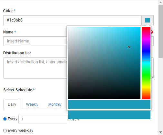Click the #1c9bb6 color hex input field
The image size is (163, 135).
pos(72,20)
